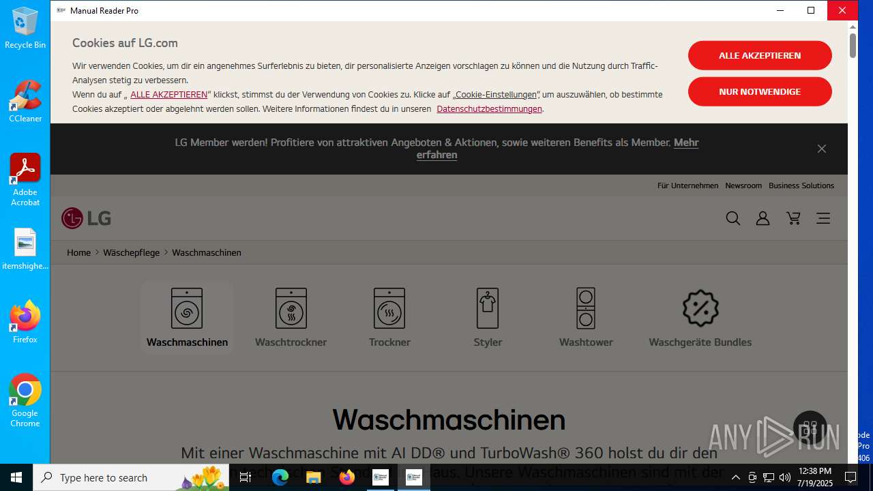
Task: Open network status icon in tray
Action: [x=768, y=477]
